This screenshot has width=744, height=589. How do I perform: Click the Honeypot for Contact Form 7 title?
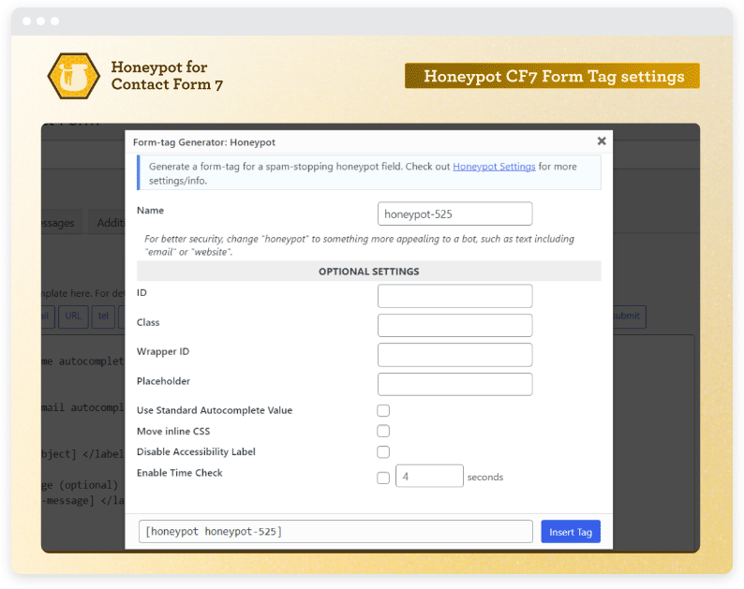point(167,76)
